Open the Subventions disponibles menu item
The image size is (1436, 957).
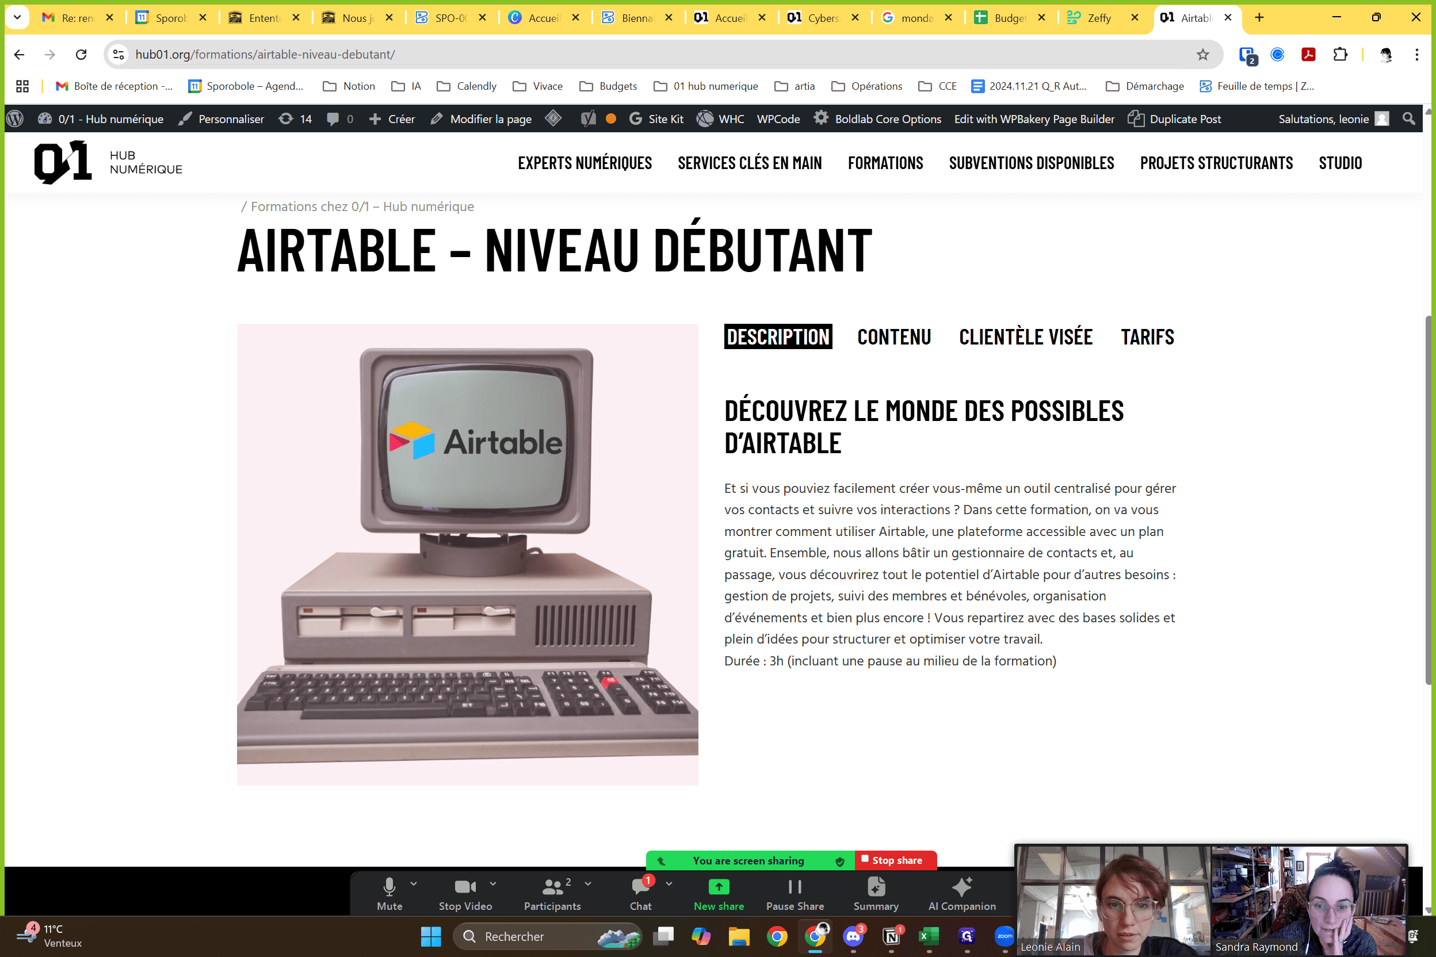[1031, 163]
